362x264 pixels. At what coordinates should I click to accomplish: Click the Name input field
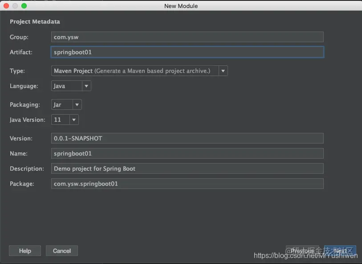pyautogui.click(x=187, y=153)
